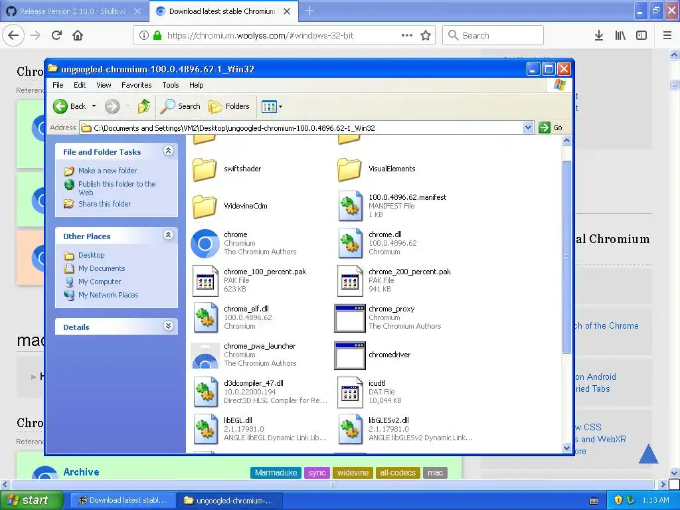
Task: Go to My Computer in Other Places
Action: 100,282
